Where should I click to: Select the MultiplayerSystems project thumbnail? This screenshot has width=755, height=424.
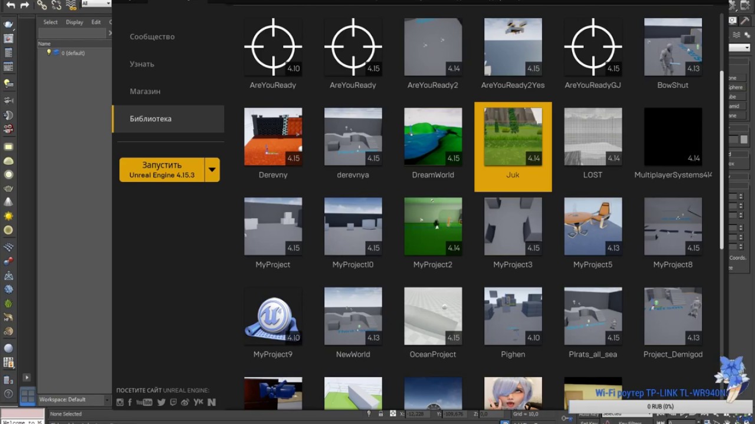coord(673,137)
